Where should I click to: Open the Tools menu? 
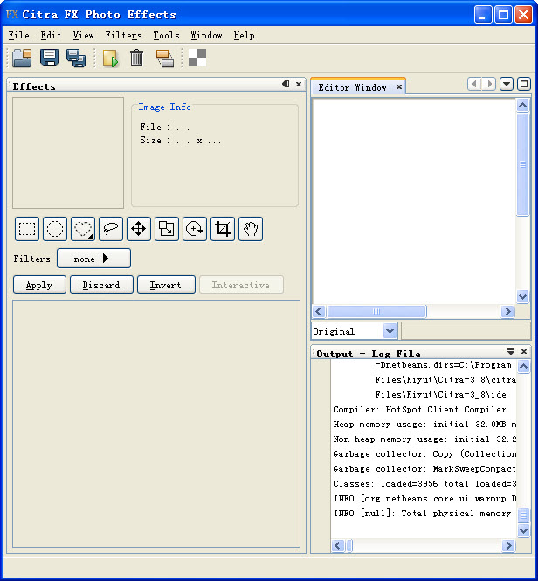pyautogui.click(x=166, y=36)
